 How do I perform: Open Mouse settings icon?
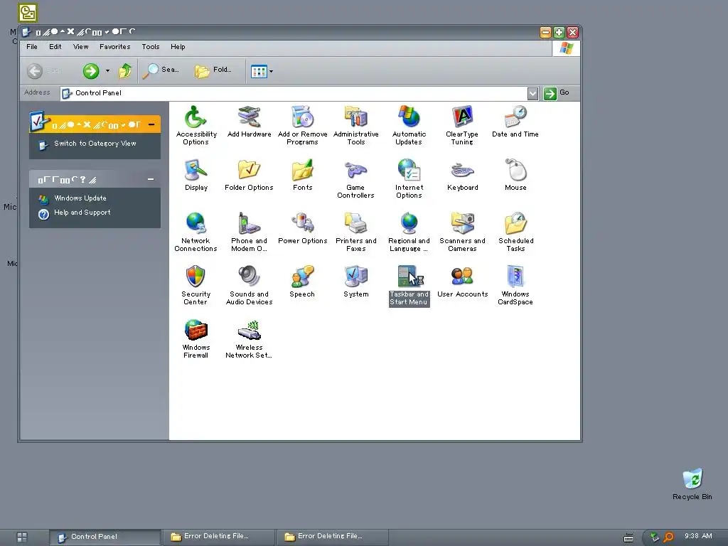(515, 175)
